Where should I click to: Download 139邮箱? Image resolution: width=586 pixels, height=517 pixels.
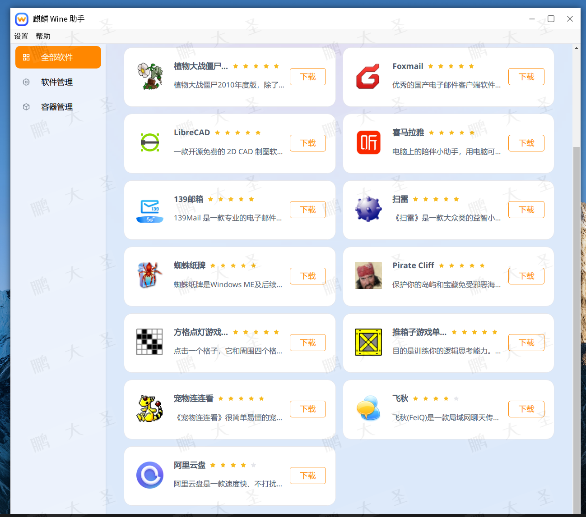point(308,210)
